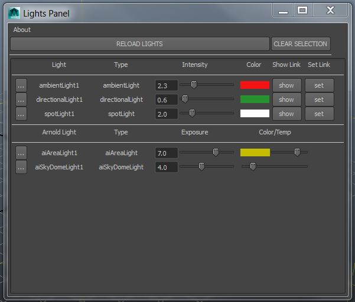Click the CLEAR SELECTION button

[x=301, y=44]
